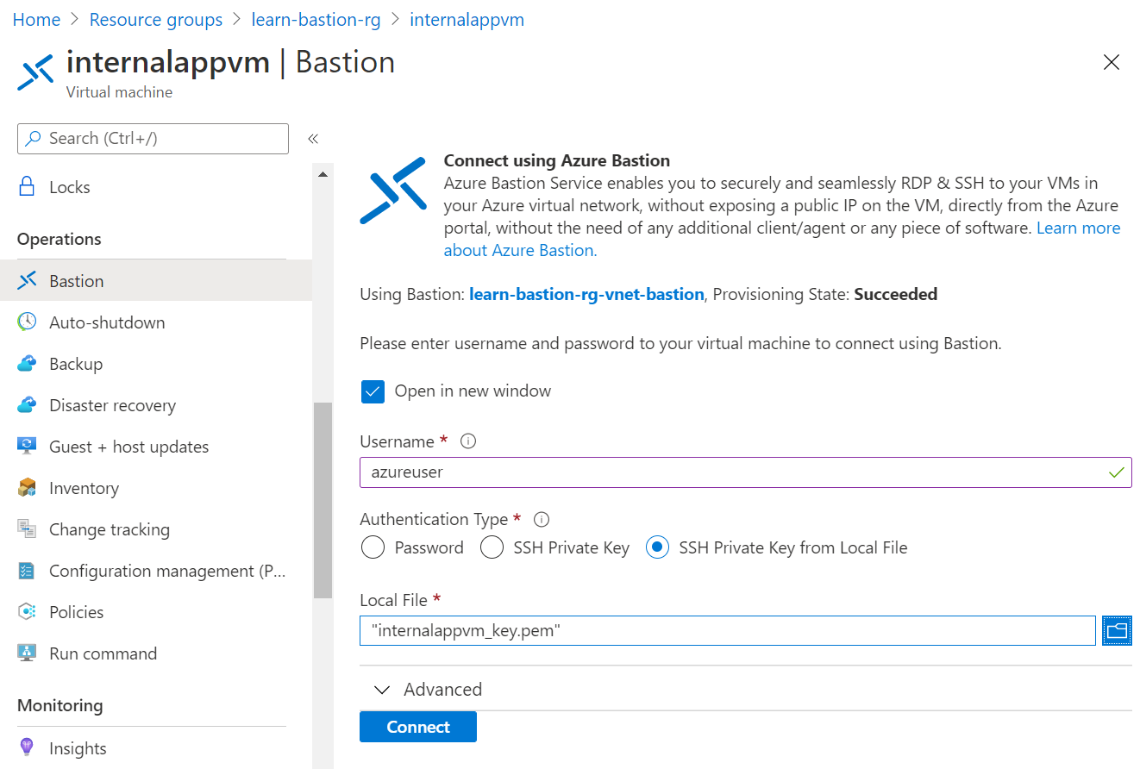Click the search magnifier icon
This screenshot has height=769, width=1140.
click(x=34, y=138)
